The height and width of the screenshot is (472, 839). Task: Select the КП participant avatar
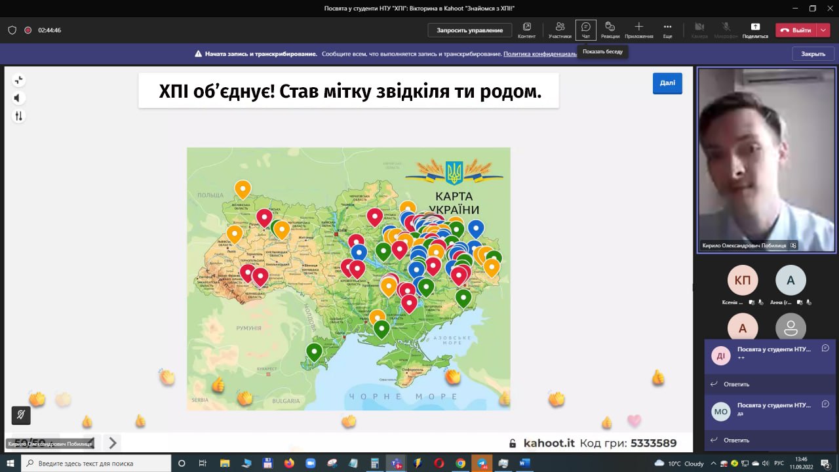(x=743, y=281)
